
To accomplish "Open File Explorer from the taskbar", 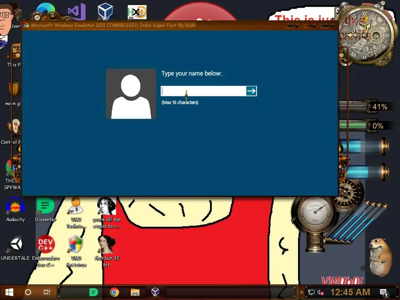I will (135, 292).
